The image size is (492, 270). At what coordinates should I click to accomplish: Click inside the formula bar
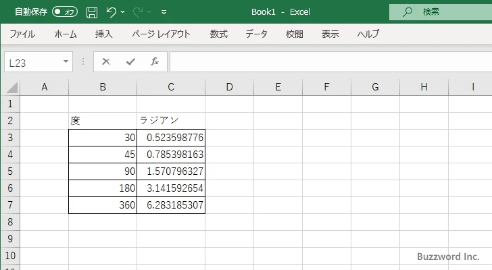(330, 62)
